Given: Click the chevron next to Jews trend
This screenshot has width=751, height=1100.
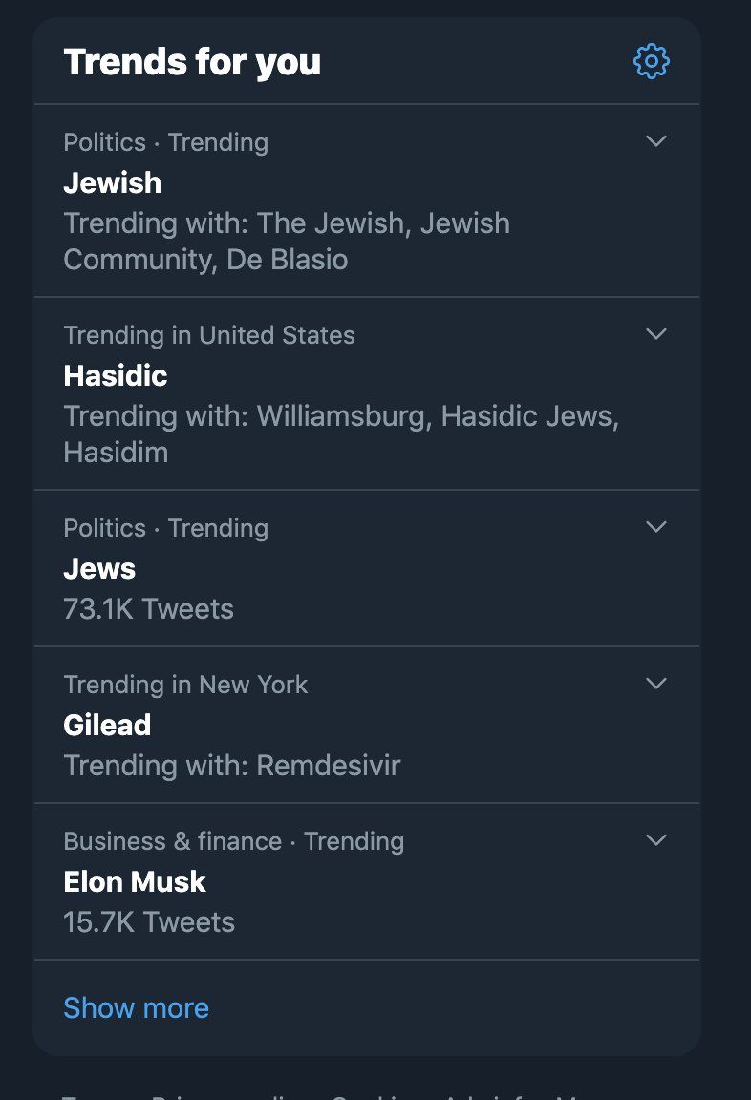Looking at the screenshot, I should point(656,527).
